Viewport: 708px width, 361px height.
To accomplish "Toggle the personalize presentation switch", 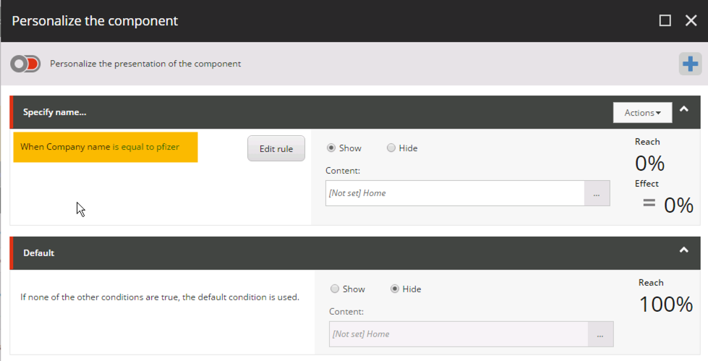I will [x=25, y=64].
